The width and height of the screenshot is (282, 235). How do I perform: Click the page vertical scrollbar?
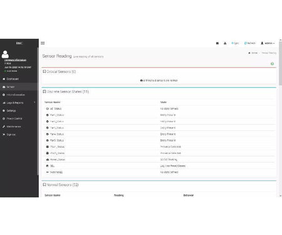point(280,118)
